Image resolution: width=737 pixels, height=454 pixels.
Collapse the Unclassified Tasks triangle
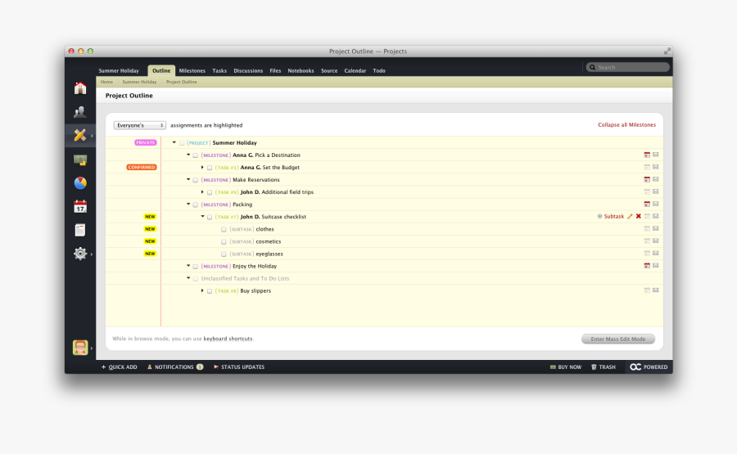point(188,278)
